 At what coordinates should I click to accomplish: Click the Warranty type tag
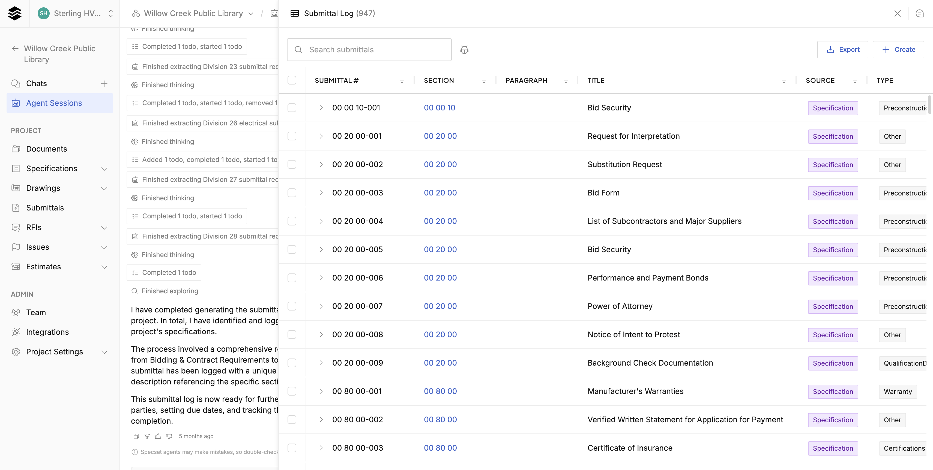click(898, 391)
